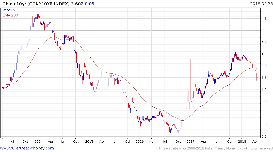Click the 4.6 y-axis label
273x152 pixels.
click(264, 19)
